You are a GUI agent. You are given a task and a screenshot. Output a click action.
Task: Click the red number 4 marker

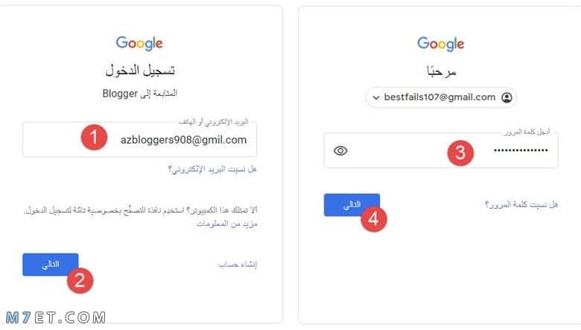pyautogui.click(x=374, y=219)
